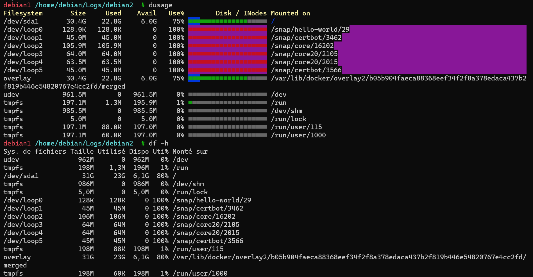Click the "Mounted on" column header

click(290, 13)
